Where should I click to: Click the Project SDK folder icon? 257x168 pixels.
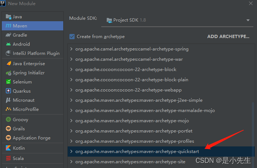[109, 20]
